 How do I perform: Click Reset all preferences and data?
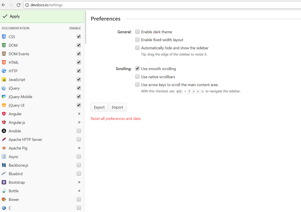coord(116,118)
